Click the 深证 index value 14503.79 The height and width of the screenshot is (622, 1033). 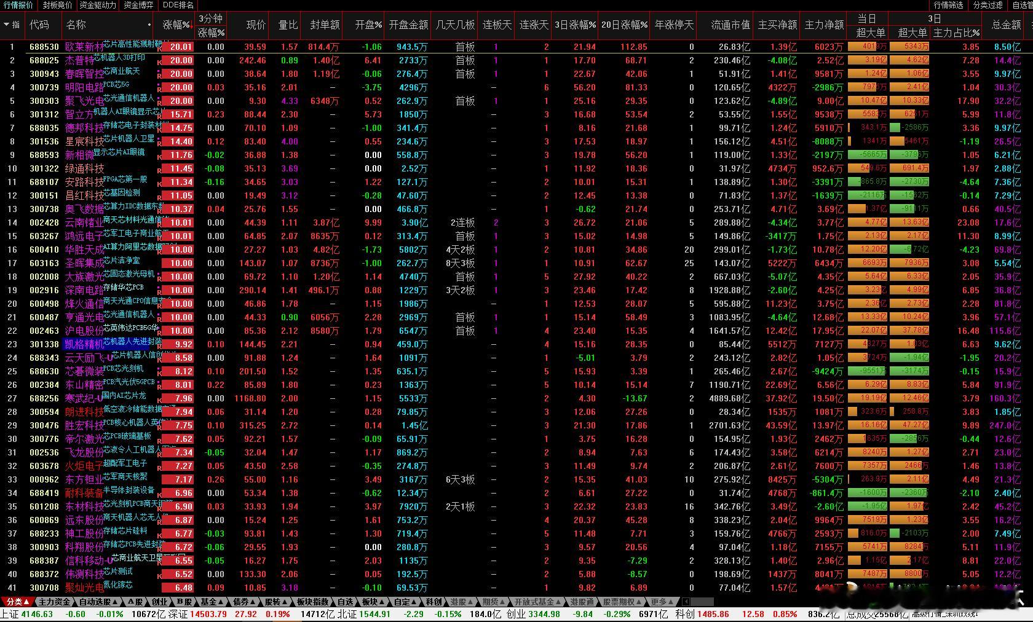[x=208, y=614]
